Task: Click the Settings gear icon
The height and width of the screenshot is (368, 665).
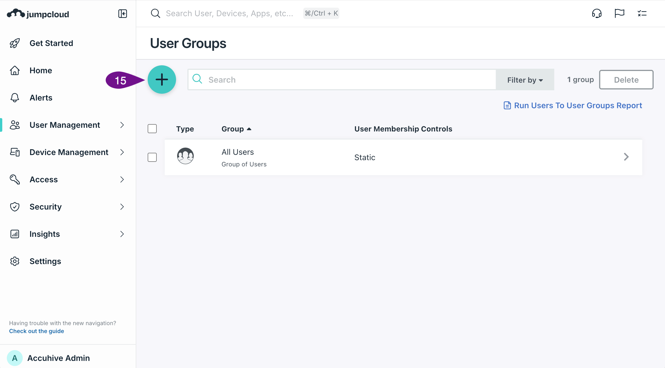Action: coord(15,261)
